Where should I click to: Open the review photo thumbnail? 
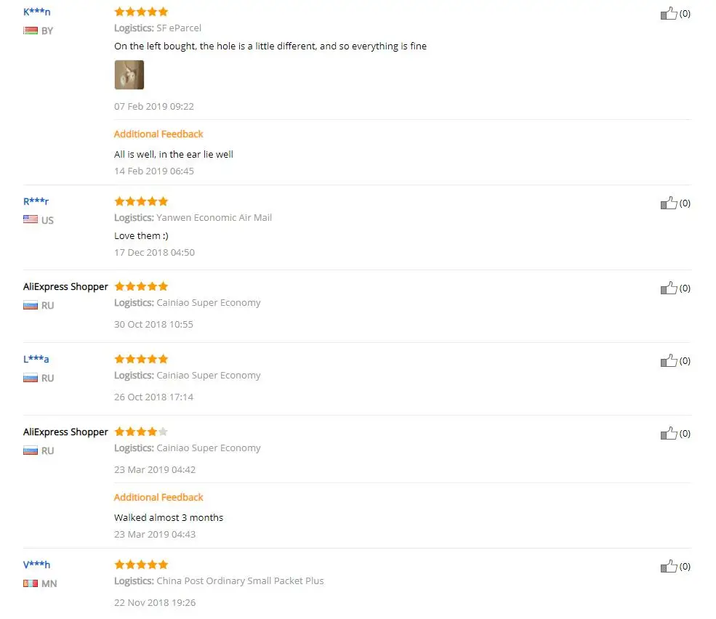(x=129, y=75)
